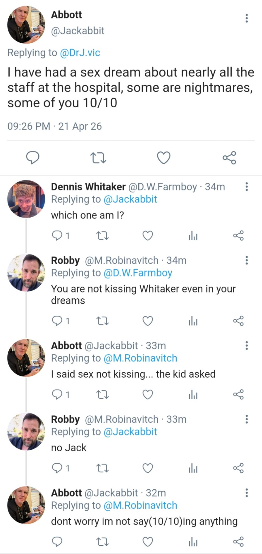Open @DrJ.vic profile link

(80, 53)
